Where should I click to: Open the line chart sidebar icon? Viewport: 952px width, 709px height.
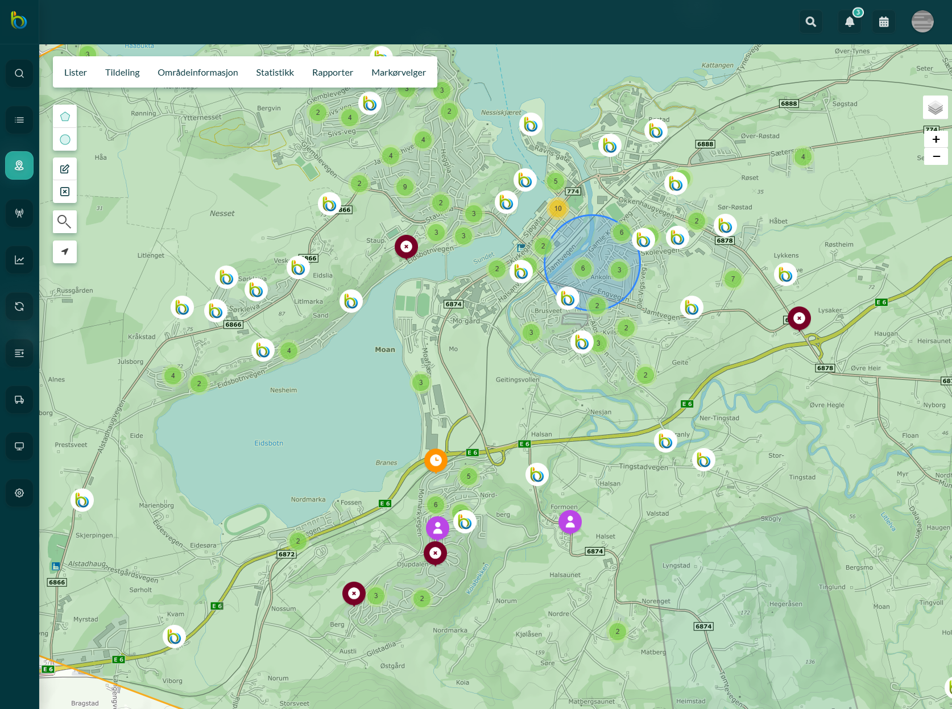19,260
